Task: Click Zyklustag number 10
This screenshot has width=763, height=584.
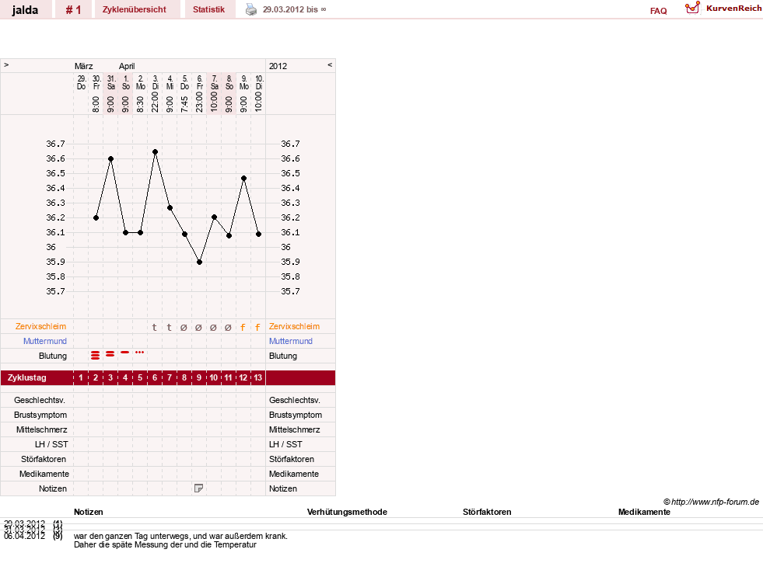Action: click(214, 377)
